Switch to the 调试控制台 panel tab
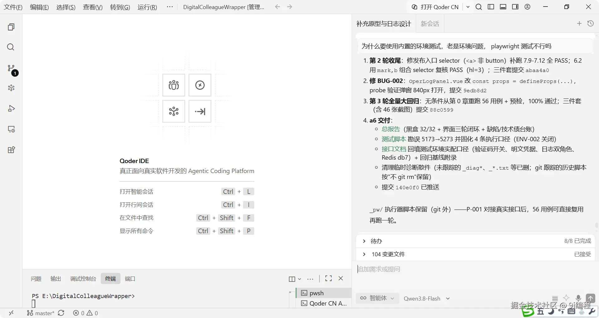 click(x=83, y=279)
